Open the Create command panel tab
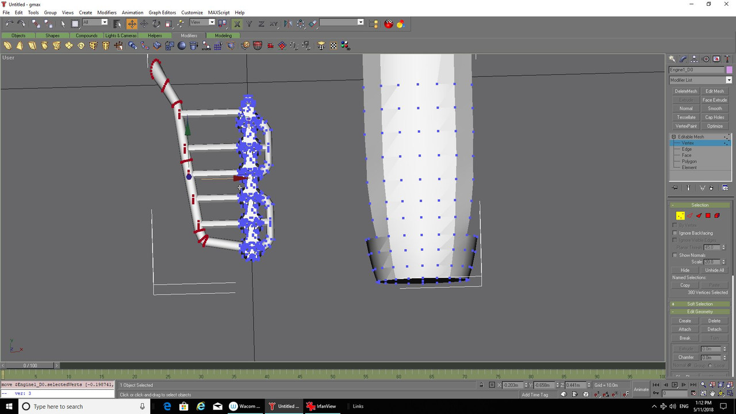Screen dimensions: 736x414 click(x=672, y=59)
